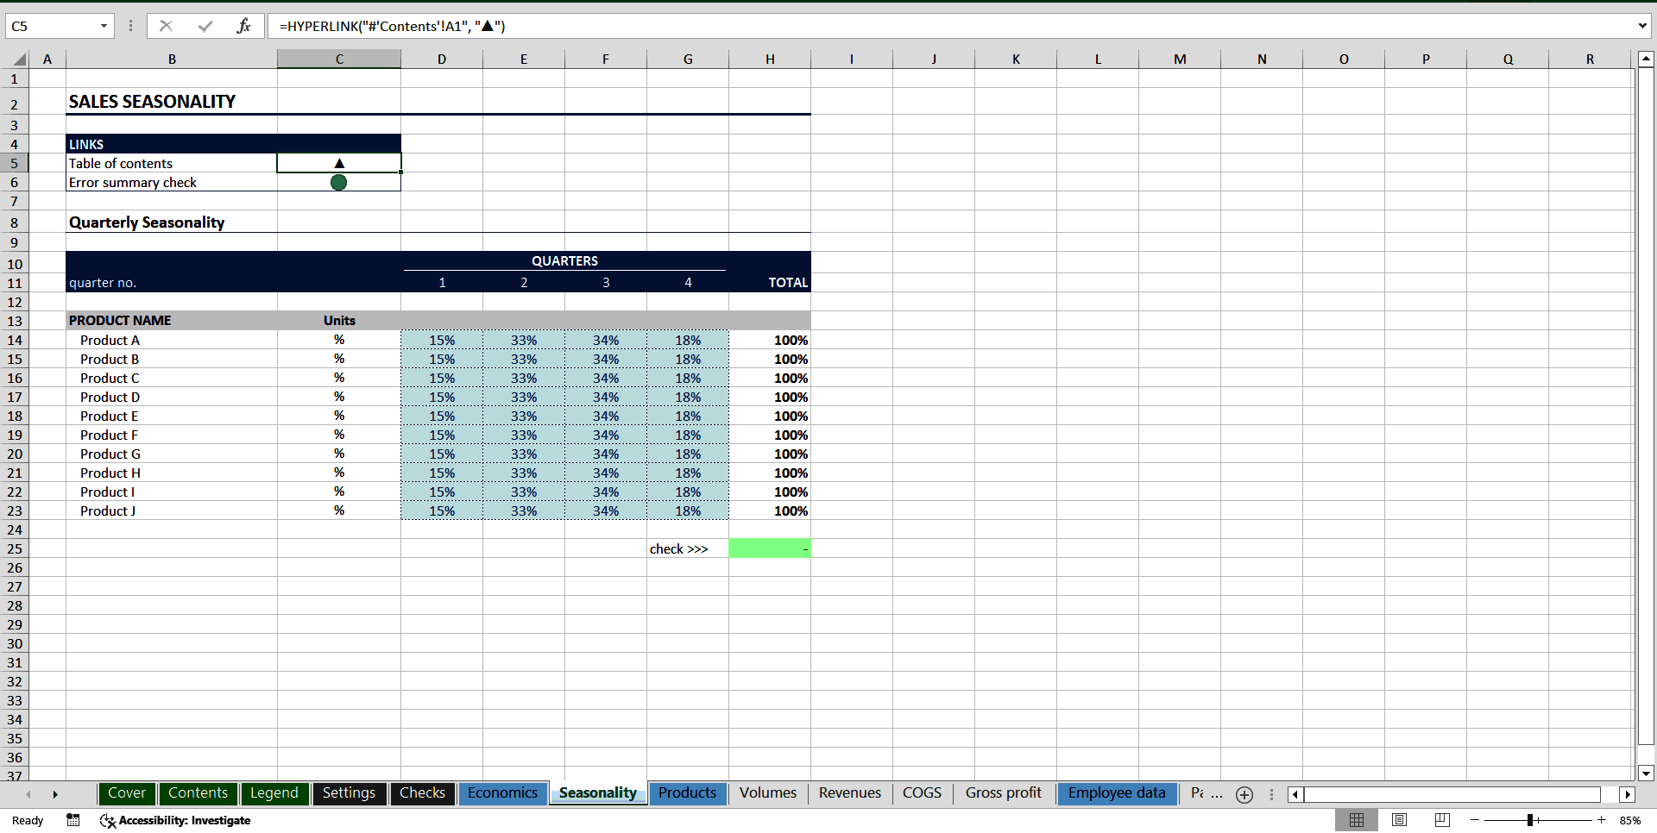Open the COGS sheet tab
The width and height of the screenshot is (1657, 833).
922,793
